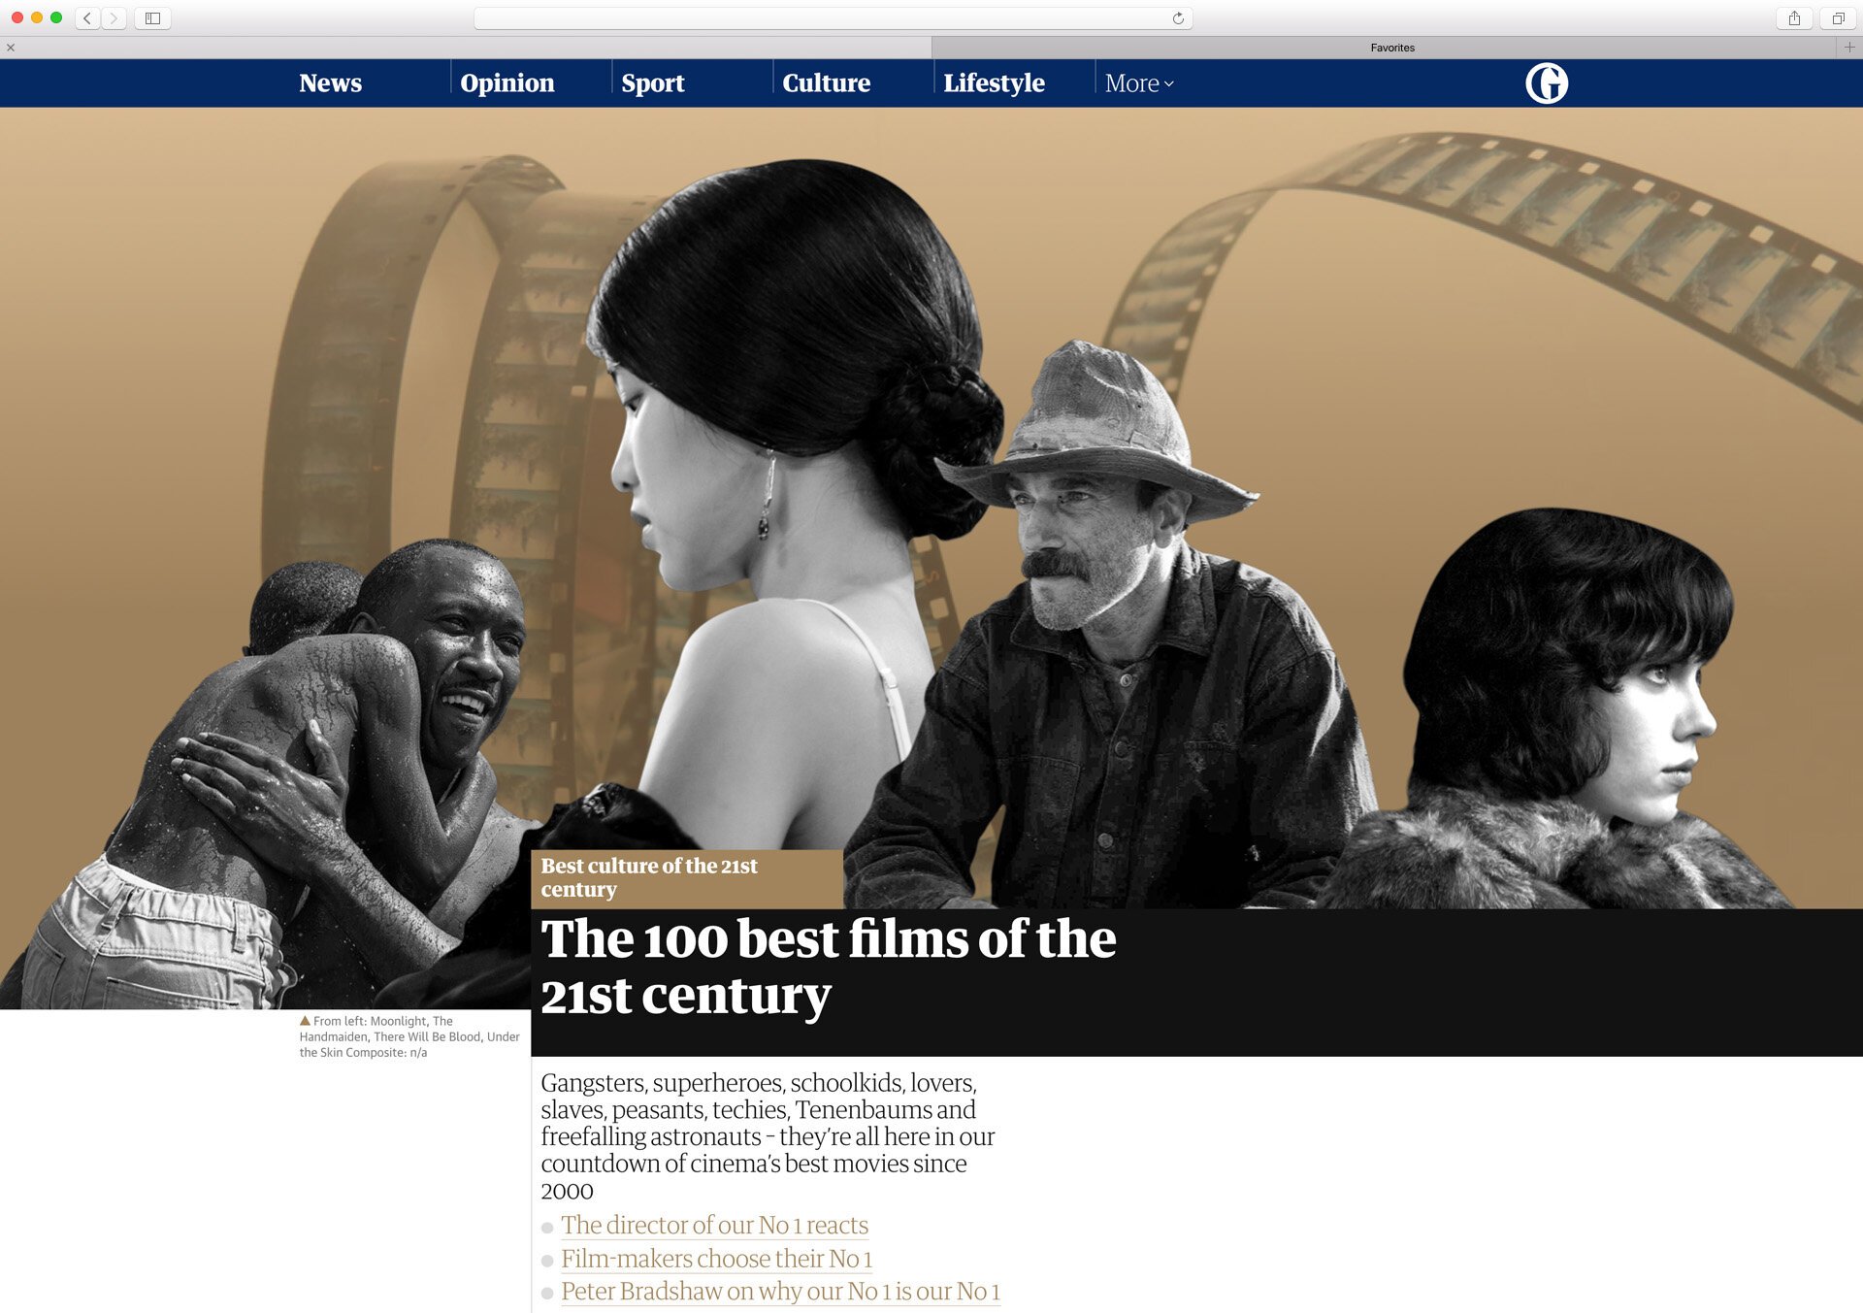Open 'Film-makers choose their No 1' link

(x=716, y=1259)
